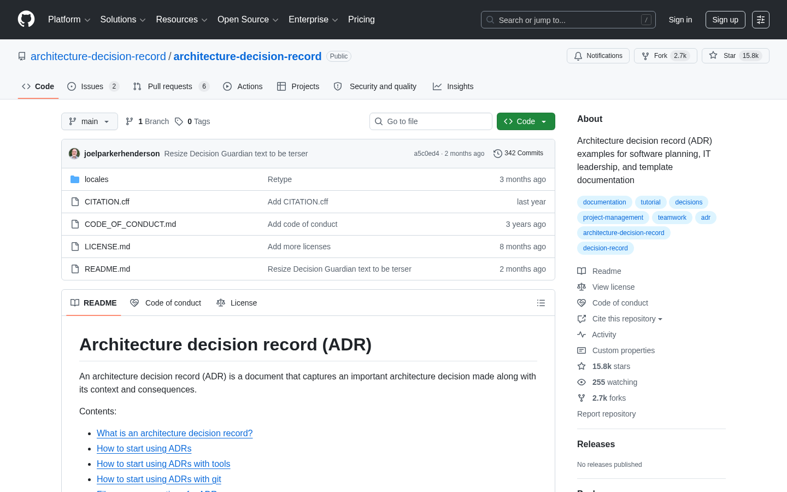Click the Sign up button
The image size is (787, 492).
(725, 20)
